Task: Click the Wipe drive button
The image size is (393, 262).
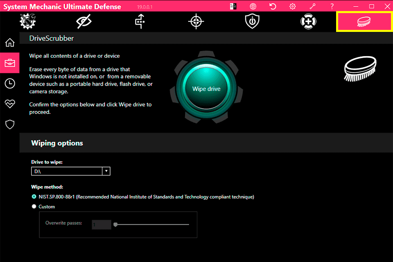Action: pyautogui.click(x=206, y=88)
